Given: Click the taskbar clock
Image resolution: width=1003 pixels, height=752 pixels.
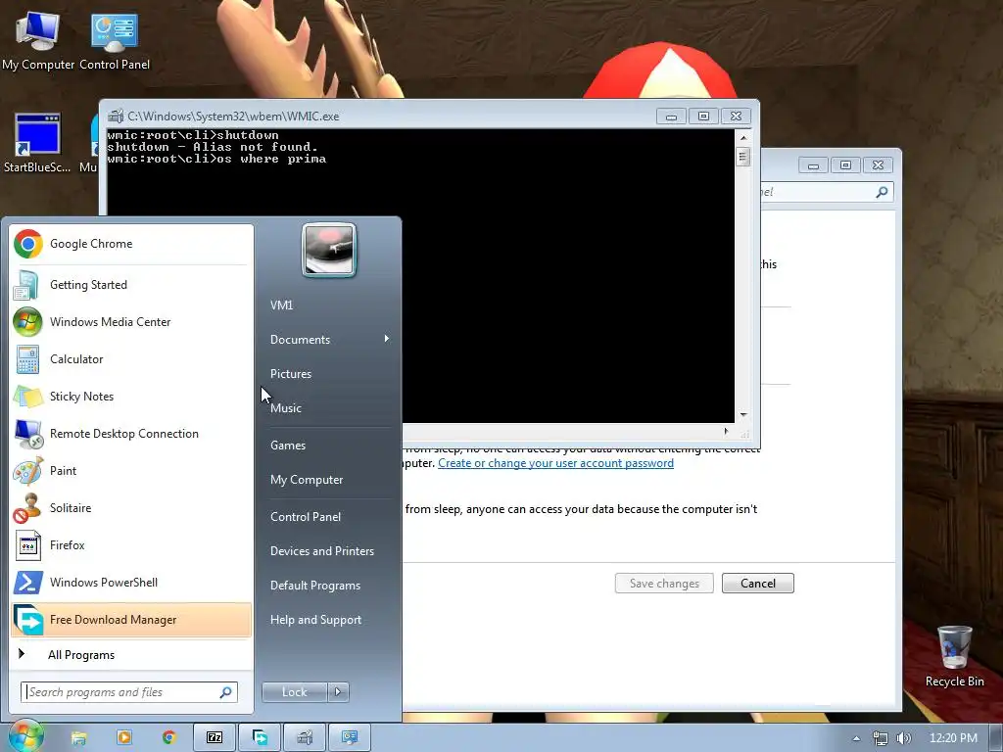Looking at the screenshot, I should point(953,738).
